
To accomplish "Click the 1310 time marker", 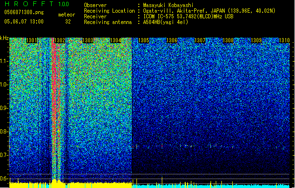I will pos(284,40).
